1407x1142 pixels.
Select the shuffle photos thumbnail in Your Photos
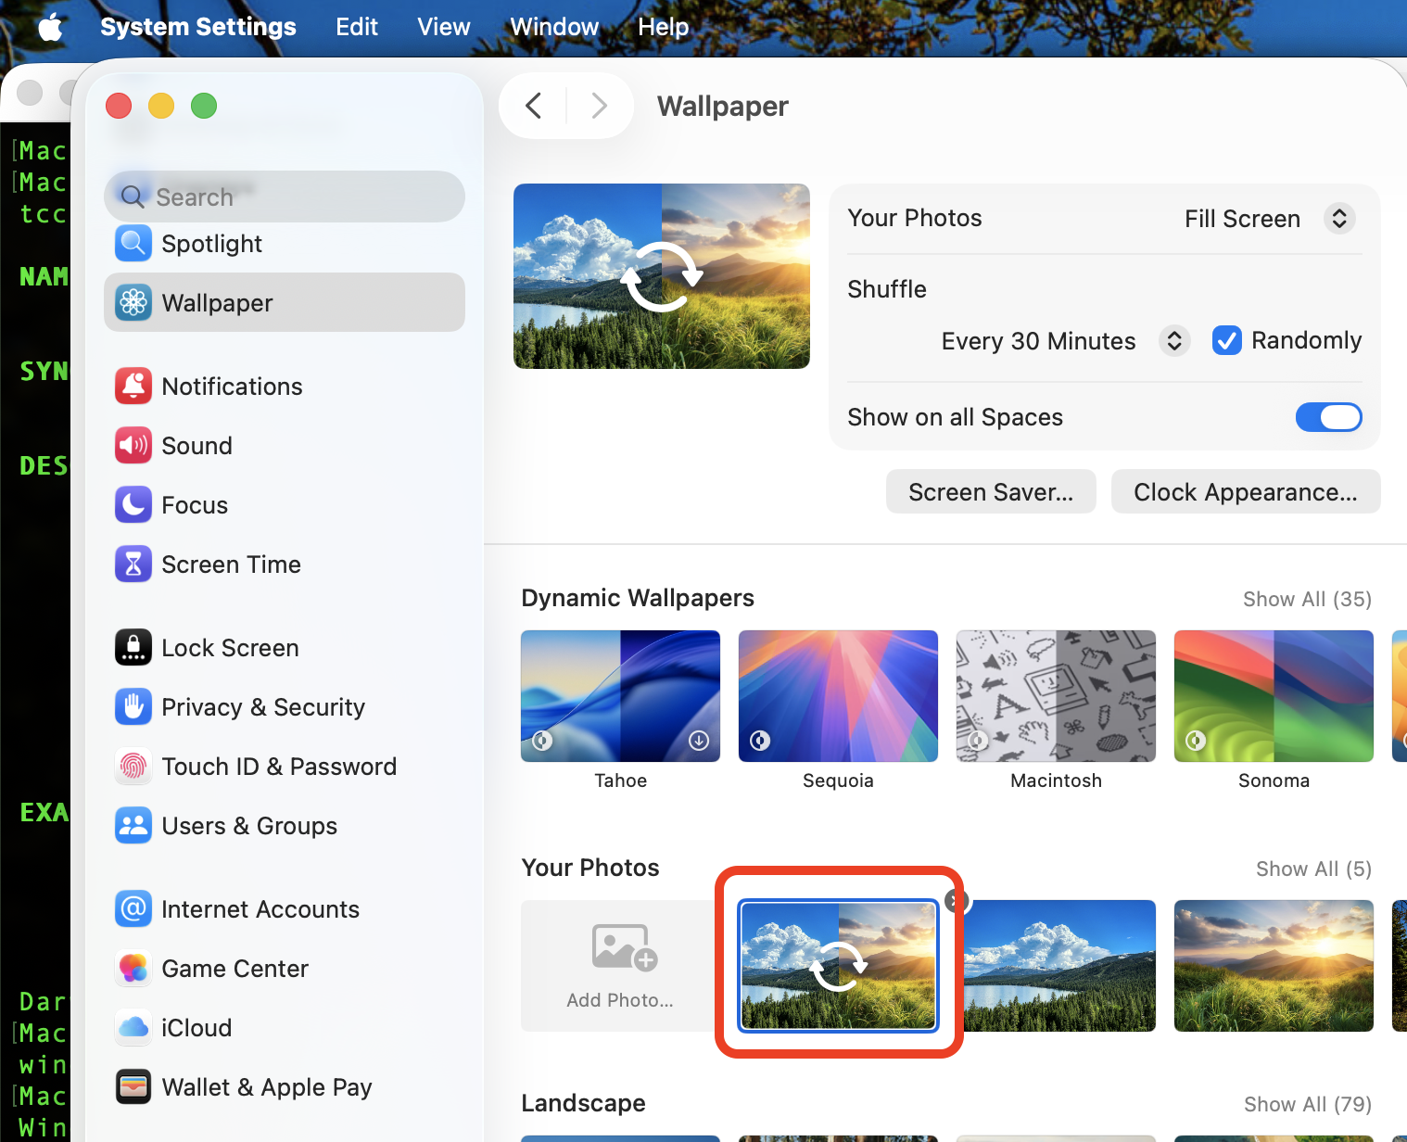click(838, 966)
